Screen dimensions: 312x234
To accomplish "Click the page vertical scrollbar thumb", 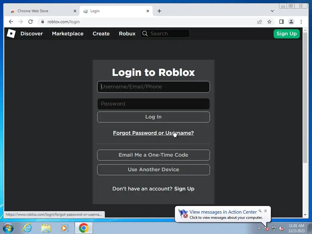I will [x=305, y=97].
